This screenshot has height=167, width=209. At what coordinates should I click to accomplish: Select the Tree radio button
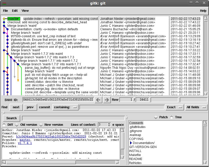click(172, 117)
